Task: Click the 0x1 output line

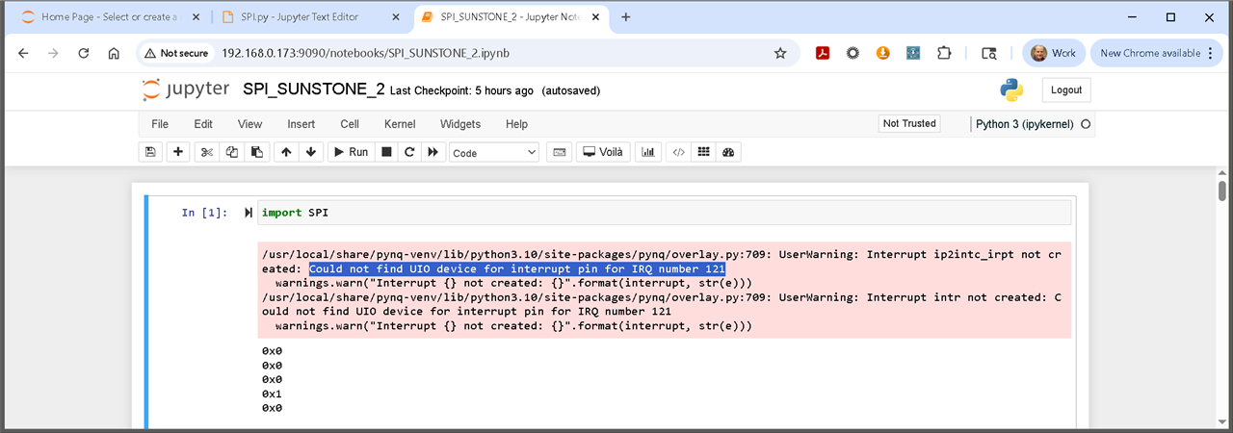Action: [x=272, y=394]
